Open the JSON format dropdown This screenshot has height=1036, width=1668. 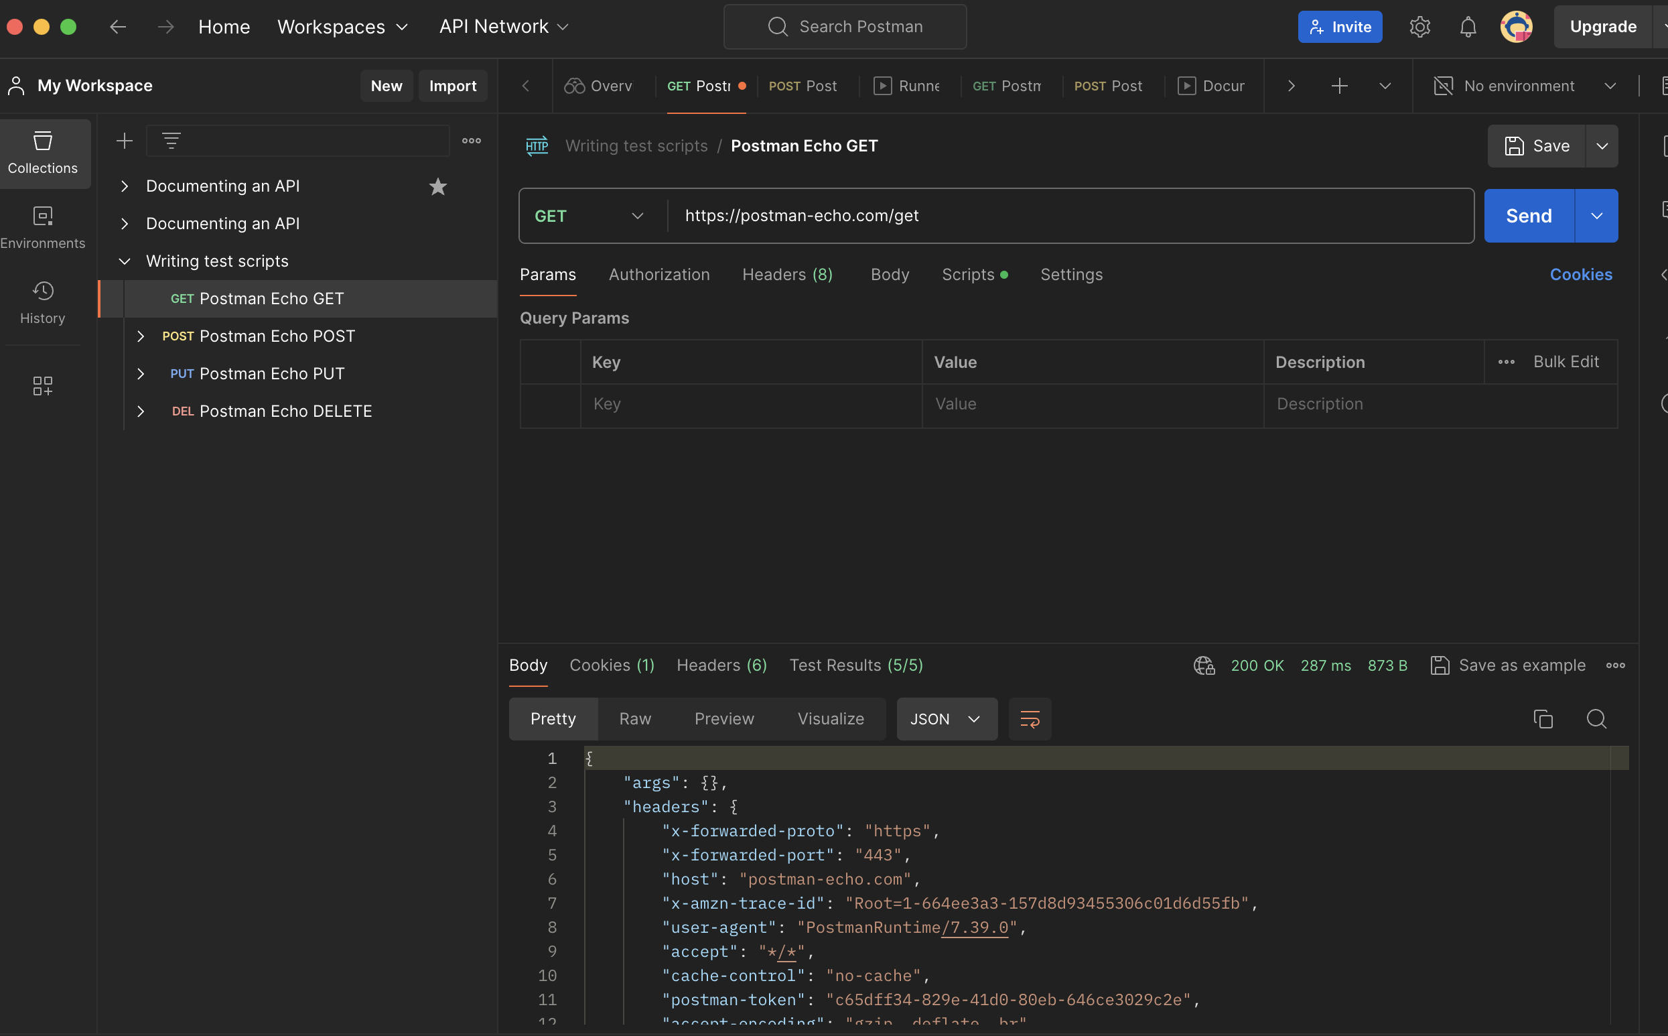[x=946, y=719]
